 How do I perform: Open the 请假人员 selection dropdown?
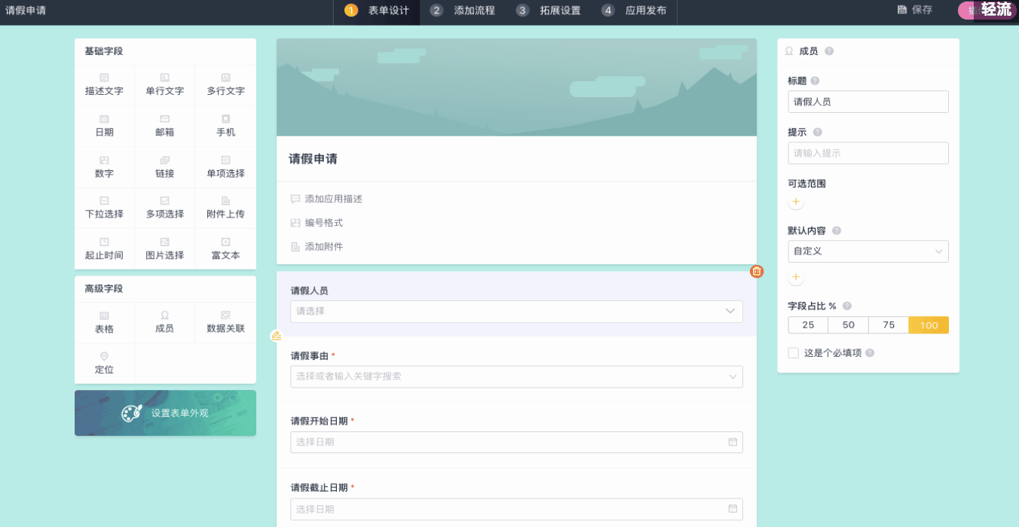tap(516, 311)
